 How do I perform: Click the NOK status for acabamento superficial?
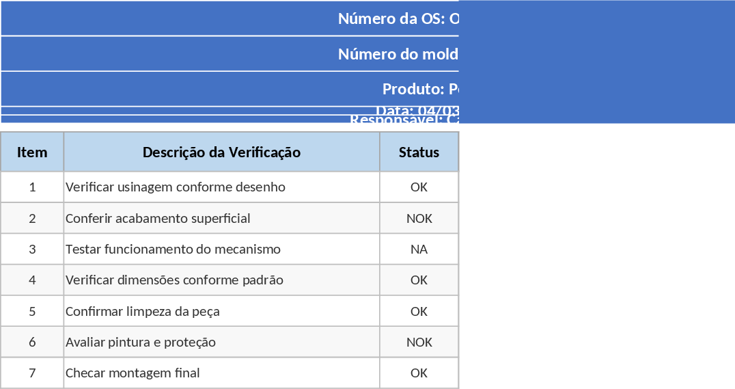point(419,219)
